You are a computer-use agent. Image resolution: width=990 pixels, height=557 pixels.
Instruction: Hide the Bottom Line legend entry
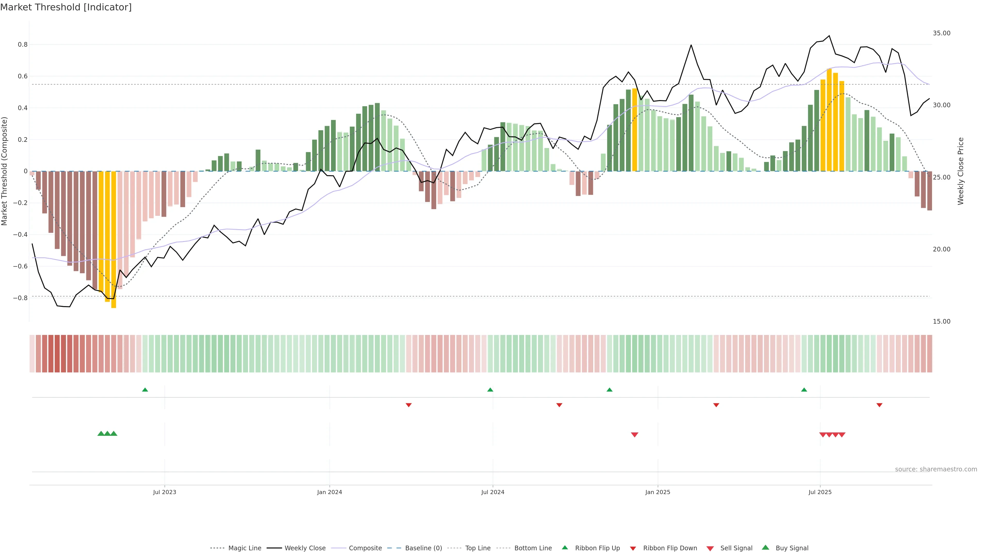(x=533, y=548)
